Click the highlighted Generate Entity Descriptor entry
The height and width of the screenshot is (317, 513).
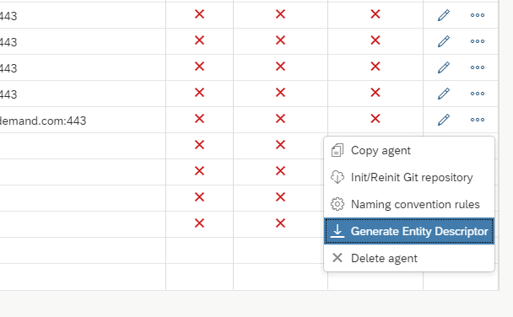[409, 231]
